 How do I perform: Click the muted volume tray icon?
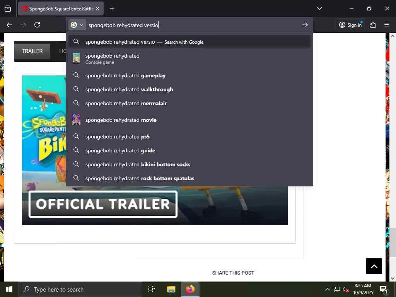(346, 289)
